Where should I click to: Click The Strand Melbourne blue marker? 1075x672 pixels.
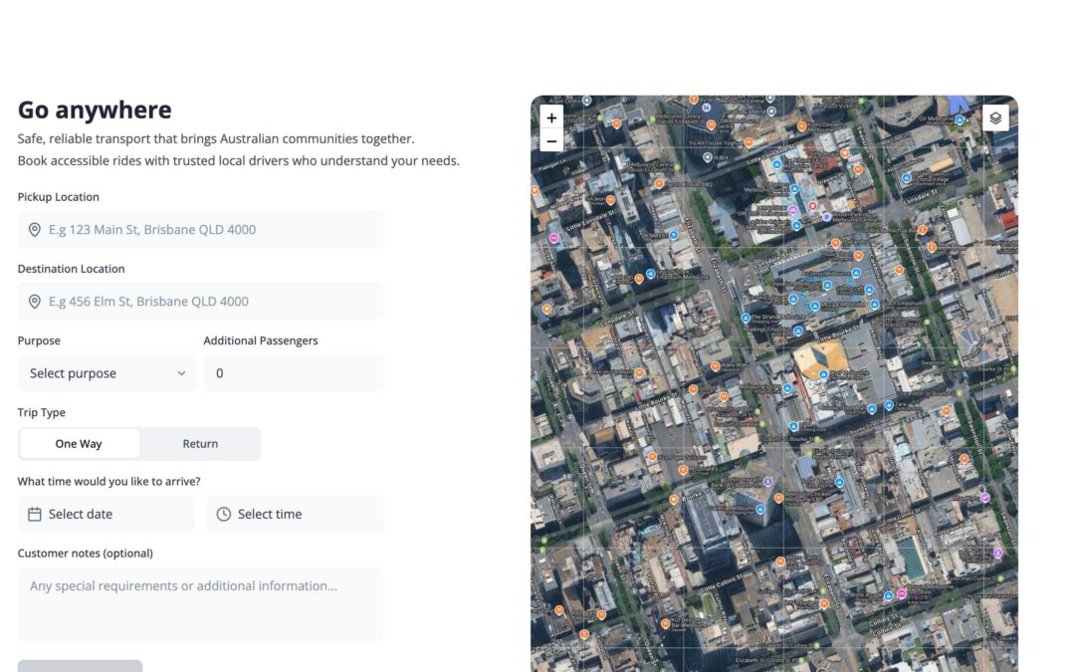click(x=746, y=319)
